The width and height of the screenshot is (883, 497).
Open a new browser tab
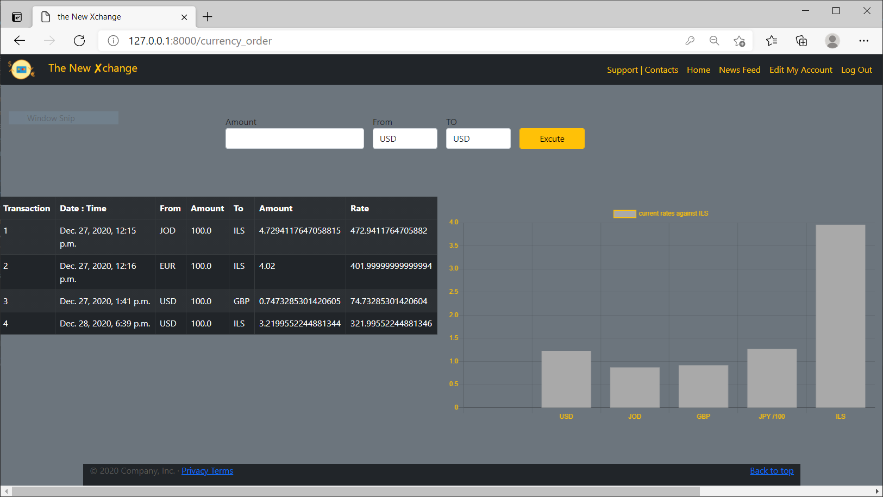pos(207,17)
